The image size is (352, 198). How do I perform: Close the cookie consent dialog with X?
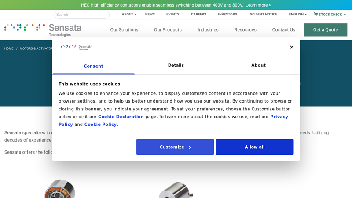(x=291, y=47)
